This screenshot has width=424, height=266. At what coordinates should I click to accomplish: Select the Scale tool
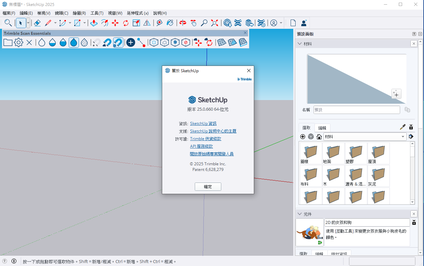(x=136, y=23)
